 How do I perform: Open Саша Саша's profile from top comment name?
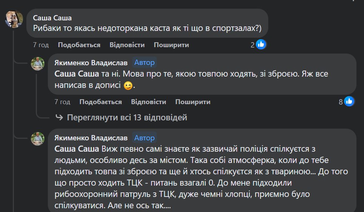(x=52, y=18)
